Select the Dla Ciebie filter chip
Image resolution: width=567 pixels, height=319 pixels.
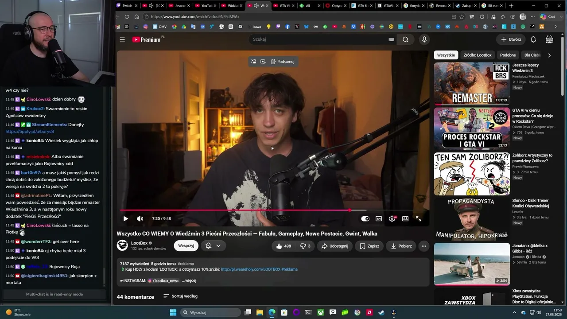pyautogui.click(x=532, y=55)
